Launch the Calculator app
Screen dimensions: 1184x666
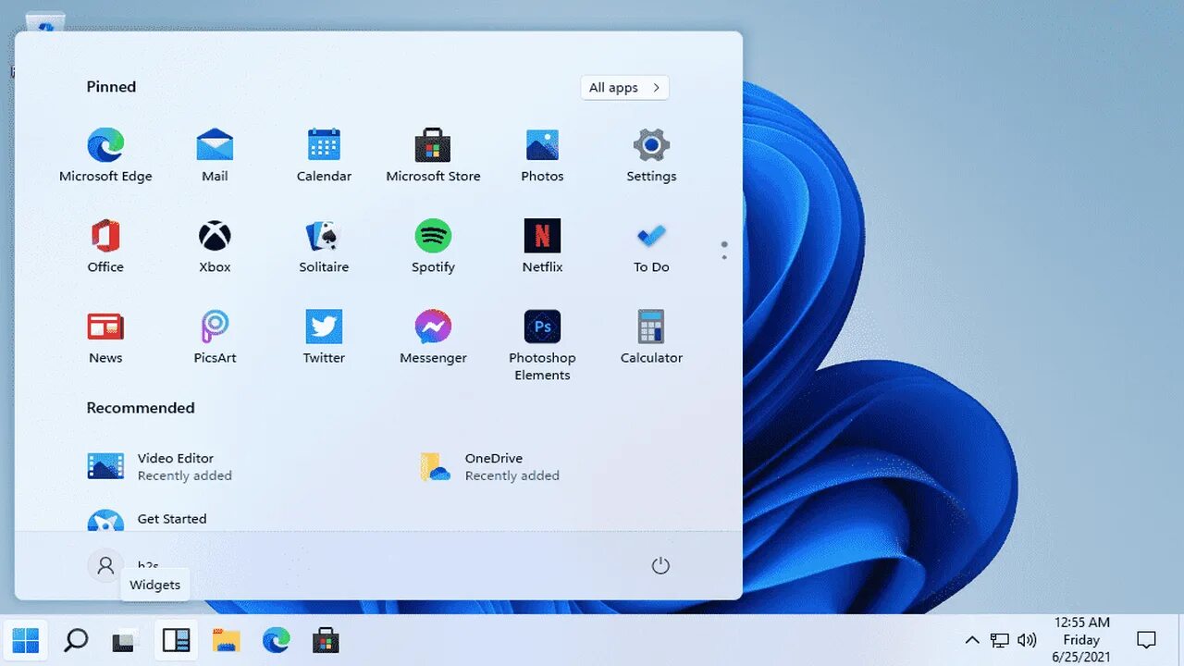[x=651, y=337]
